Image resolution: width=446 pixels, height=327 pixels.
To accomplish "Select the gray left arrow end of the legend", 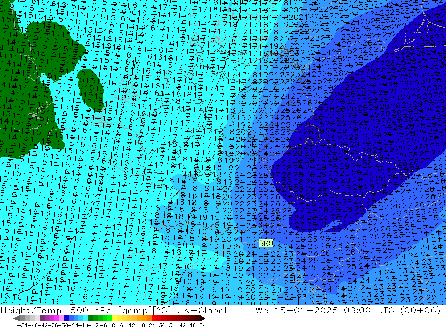I will coord(16,318).
